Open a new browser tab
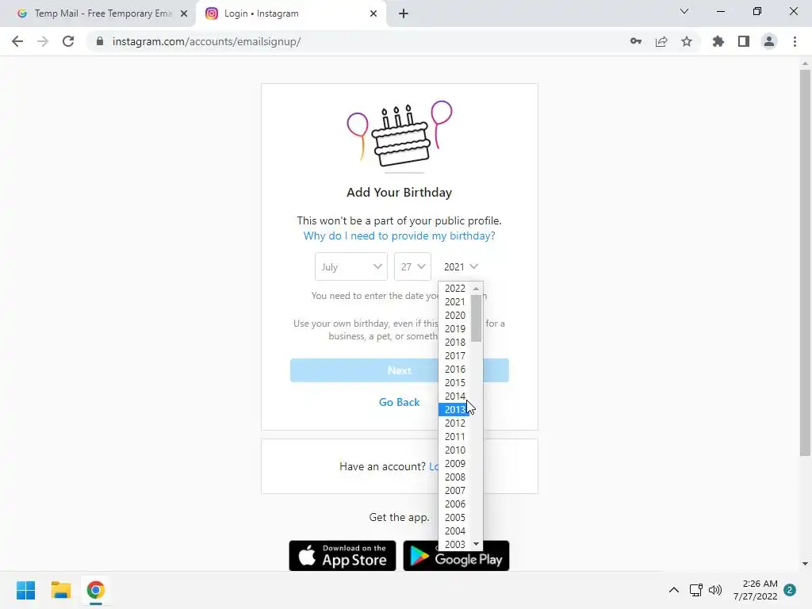The image size is (812, 609). click(x=404, y=13)
